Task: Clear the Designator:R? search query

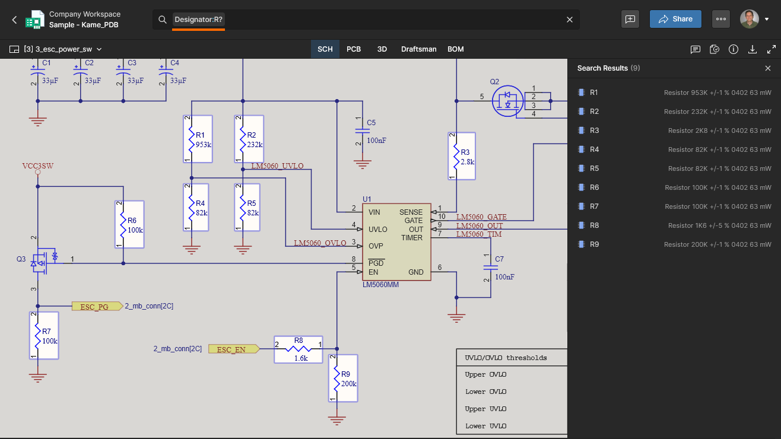Action: pyautogui.click(x=570, y=20)
